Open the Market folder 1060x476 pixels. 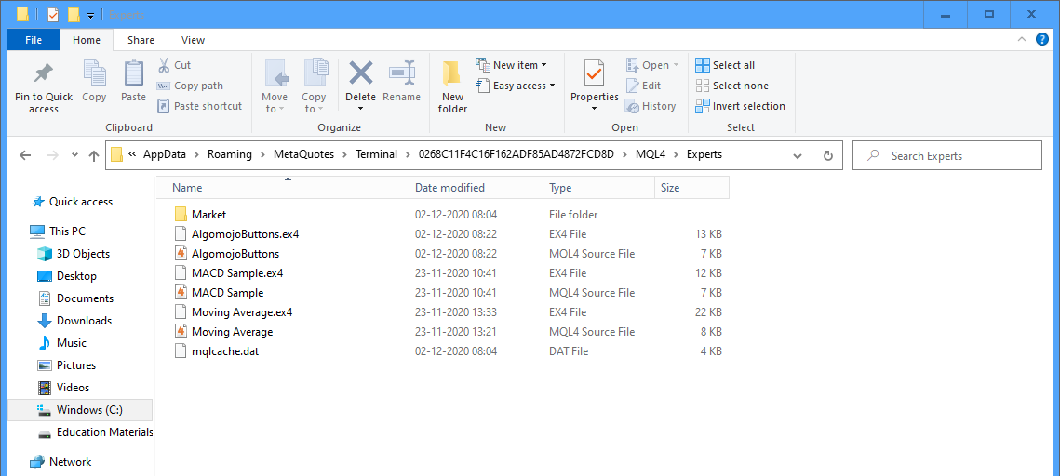click(x=208, y=215)
